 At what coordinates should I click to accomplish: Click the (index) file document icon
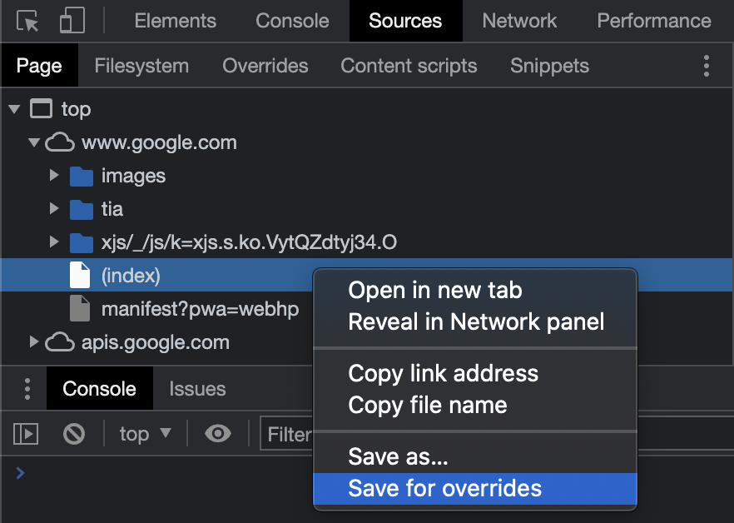[80, 275]
